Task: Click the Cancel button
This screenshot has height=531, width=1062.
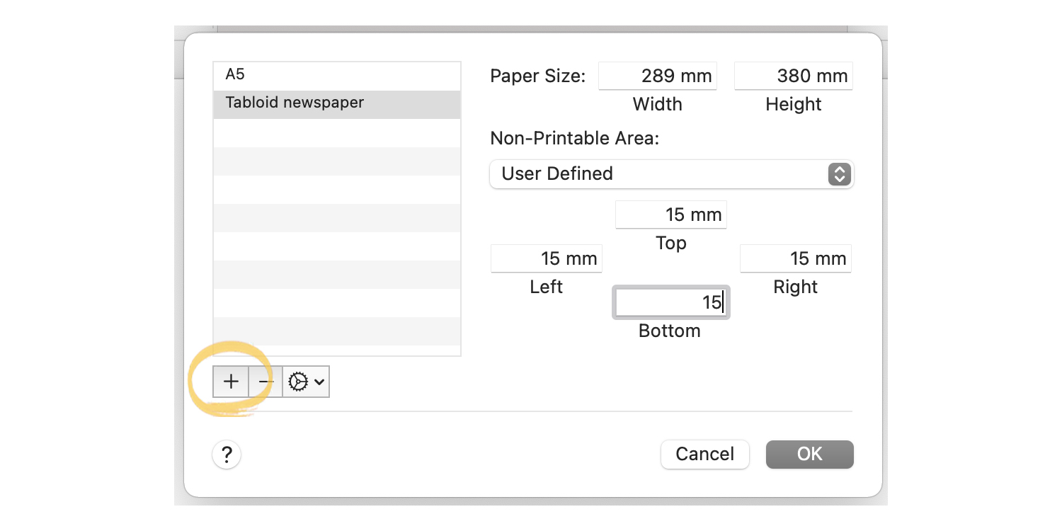Action: coord(704,454)
